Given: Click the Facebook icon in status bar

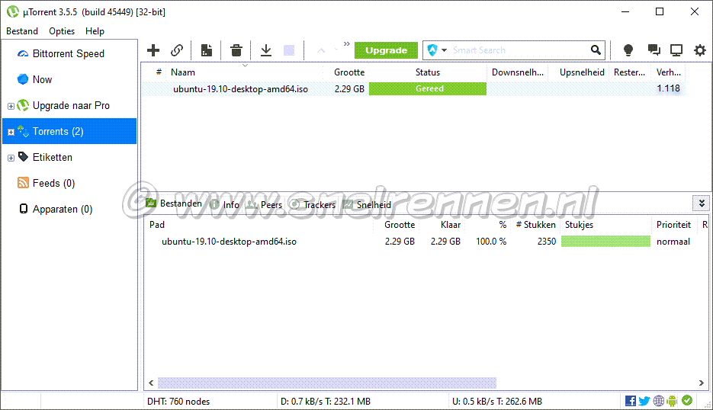Looking at the screenshot, I should pos(630,400).
